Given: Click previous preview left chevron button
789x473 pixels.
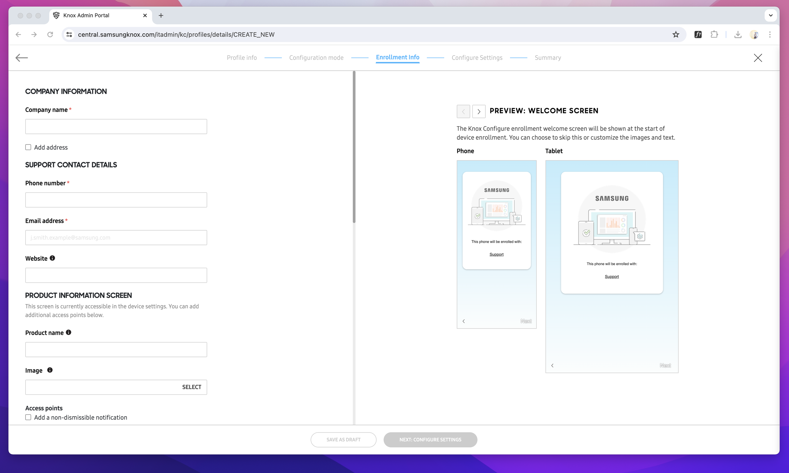Looking at the screenshot, I should tap(463, 112).
